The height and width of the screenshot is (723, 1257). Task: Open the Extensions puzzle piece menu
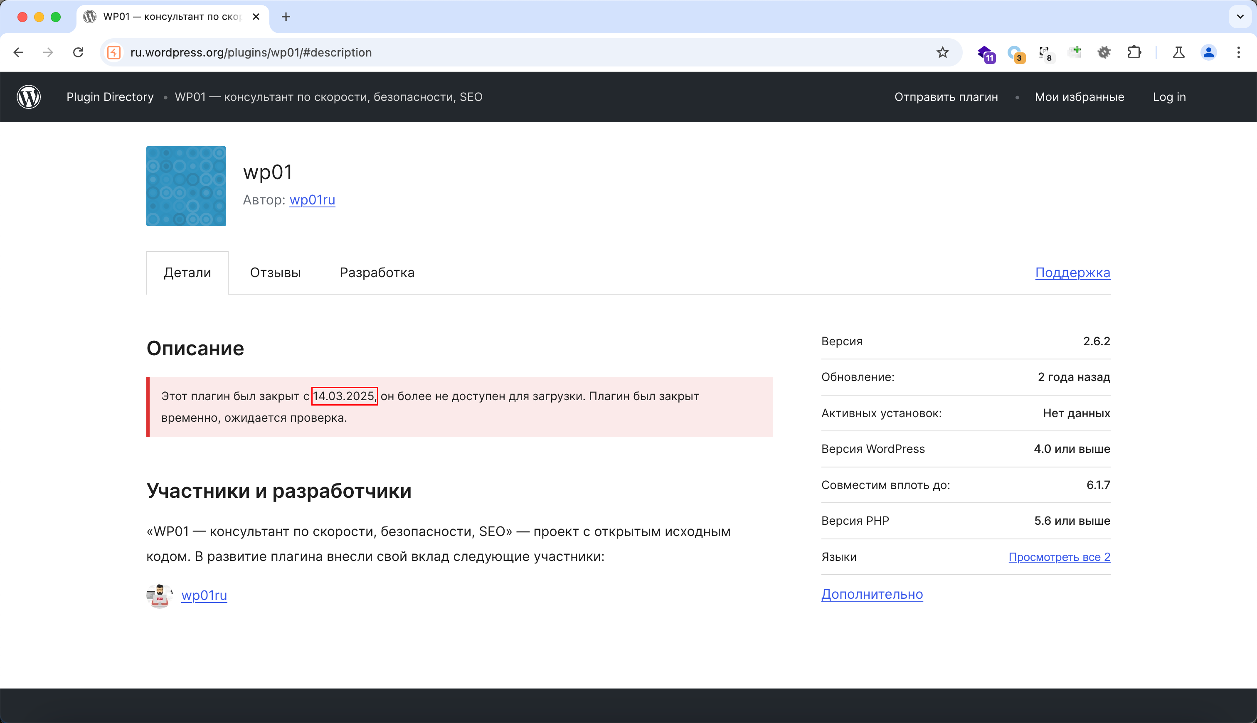point(1134,52)
